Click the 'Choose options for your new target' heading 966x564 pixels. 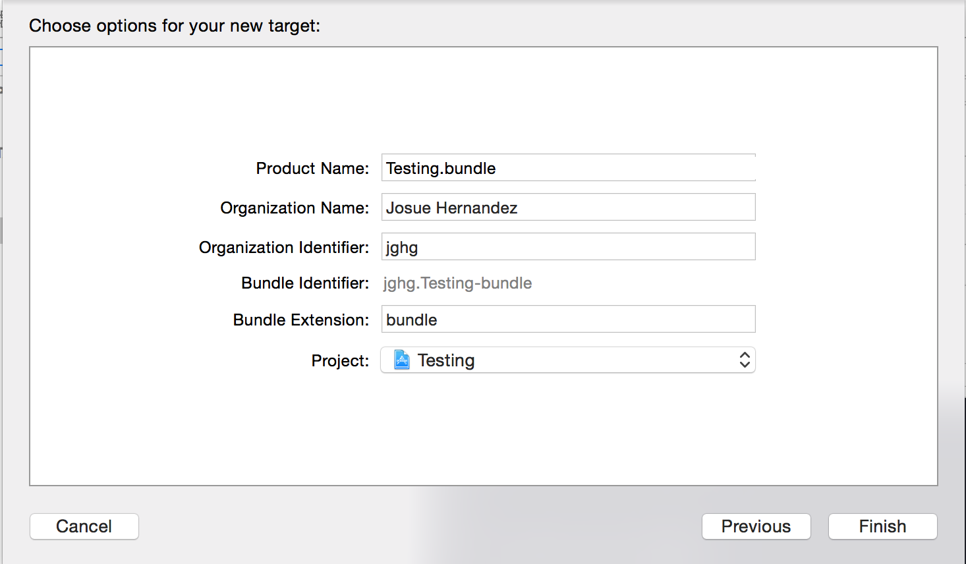(175, 26)
